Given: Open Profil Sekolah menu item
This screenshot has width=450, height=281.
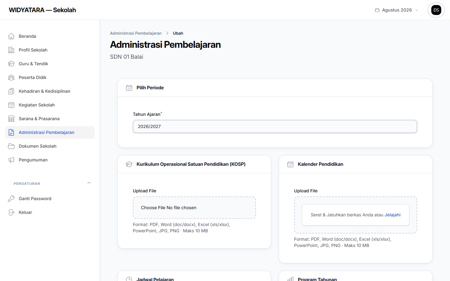Looking at the screenshot, I should [50, 50].
